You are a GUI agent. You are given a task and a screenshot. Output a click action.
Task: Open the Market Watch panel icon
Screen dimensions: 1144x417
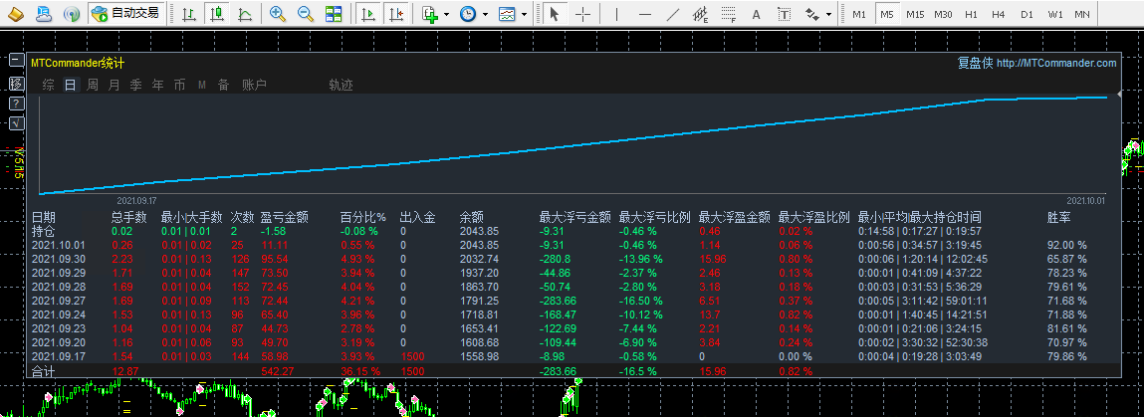[x=15, y=13]
